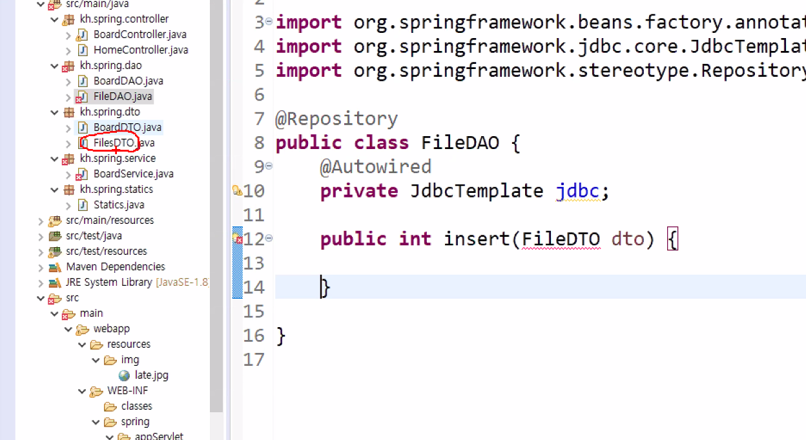Click the BoardService.java file icon

click(x=82, y=174)
